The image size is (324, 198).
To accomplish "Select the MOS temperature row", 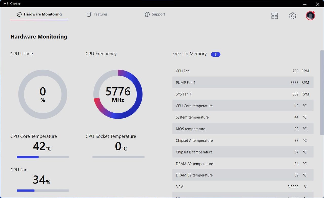I will 243,129.
